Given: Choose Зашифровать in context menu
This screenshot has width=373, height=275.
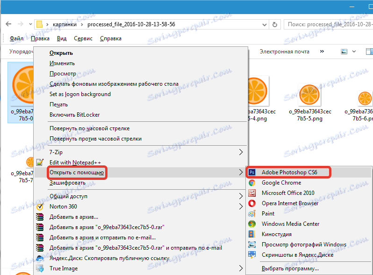Looking at the screenshot, I should pyautogui.click(x=140, y=183).
